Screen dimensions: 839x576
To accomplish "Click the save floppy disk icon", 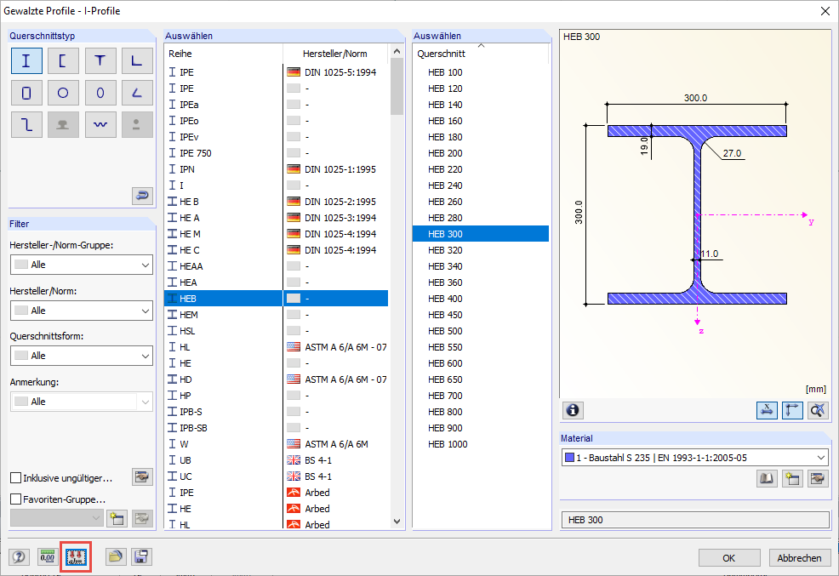I will click(x=141, y=557).
